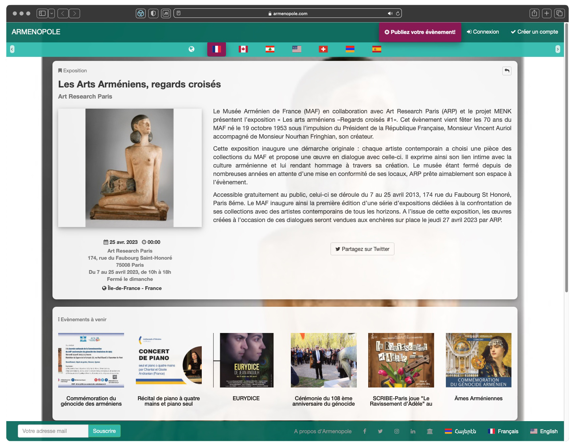This screenshot has height=446, width=575.
Task: Open the Connexion link
Action: [x=483, y=32]
